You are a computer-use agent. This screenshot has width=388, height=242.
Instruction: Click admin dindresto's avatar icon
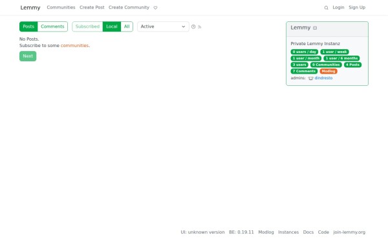[x=310, y=78]
